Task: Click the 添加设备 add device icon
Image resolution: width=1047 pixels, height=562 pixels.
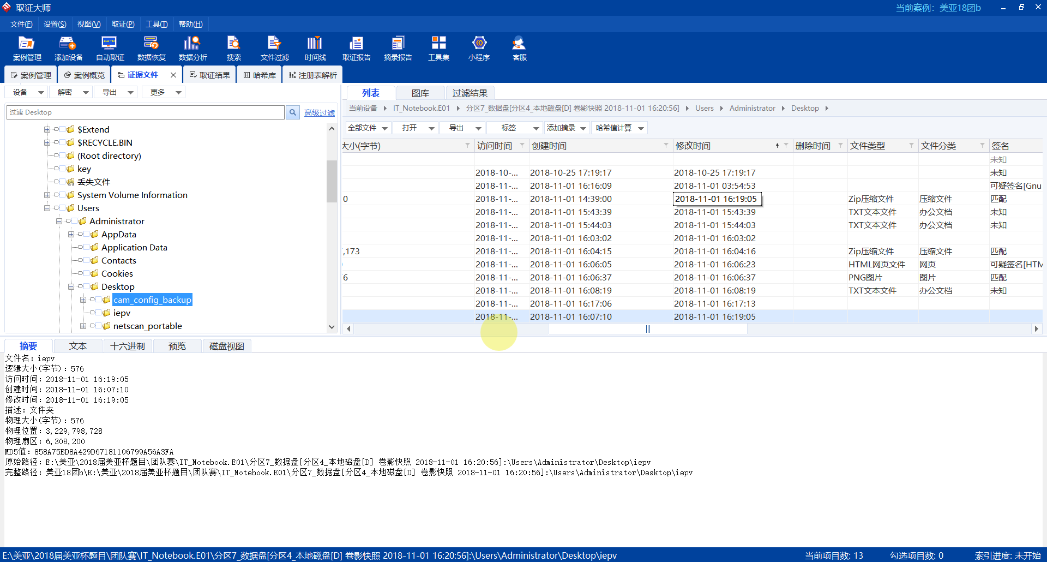Action: coord(68,49)
